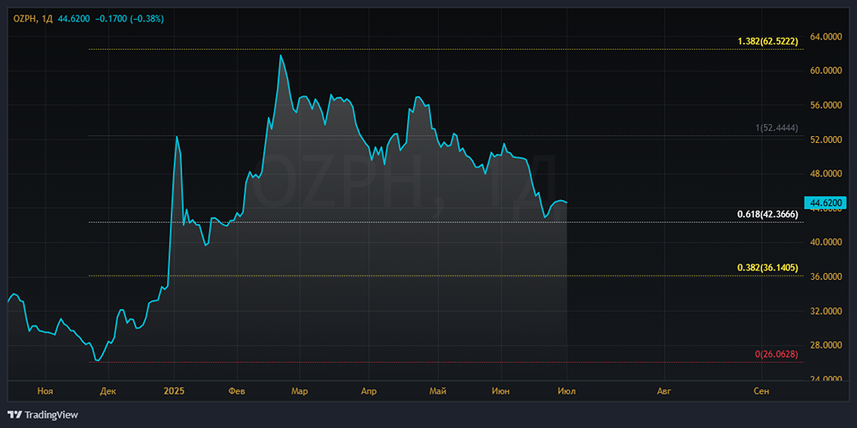This screenshot has width=857, height=428.
Task: Click the Ноя month label on time axis
Action: click(45, 391)
